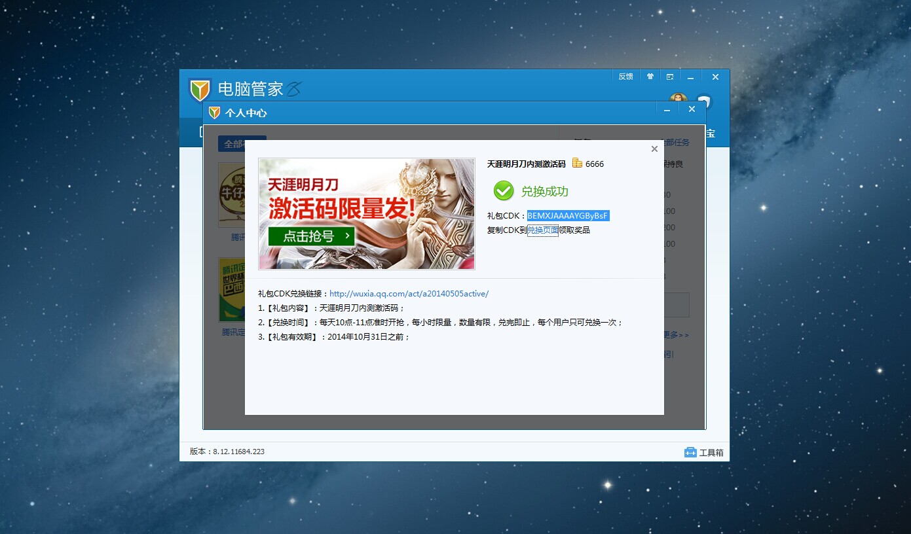Open the main menu icon beside the shirt icon
This screenshot has height=534, width=911.
[x=670, y=77]
